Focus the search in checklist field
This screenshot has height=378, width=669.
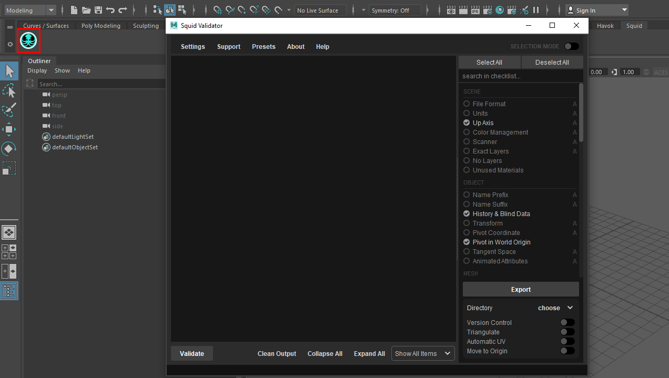[521, 76]
